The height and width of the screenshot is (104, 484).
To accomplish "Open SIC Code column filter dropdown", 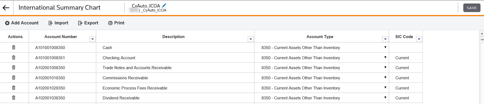I will click(x=419, y=39).
